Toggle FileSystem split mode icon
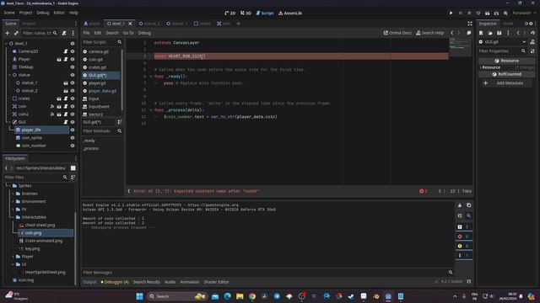 73,168
